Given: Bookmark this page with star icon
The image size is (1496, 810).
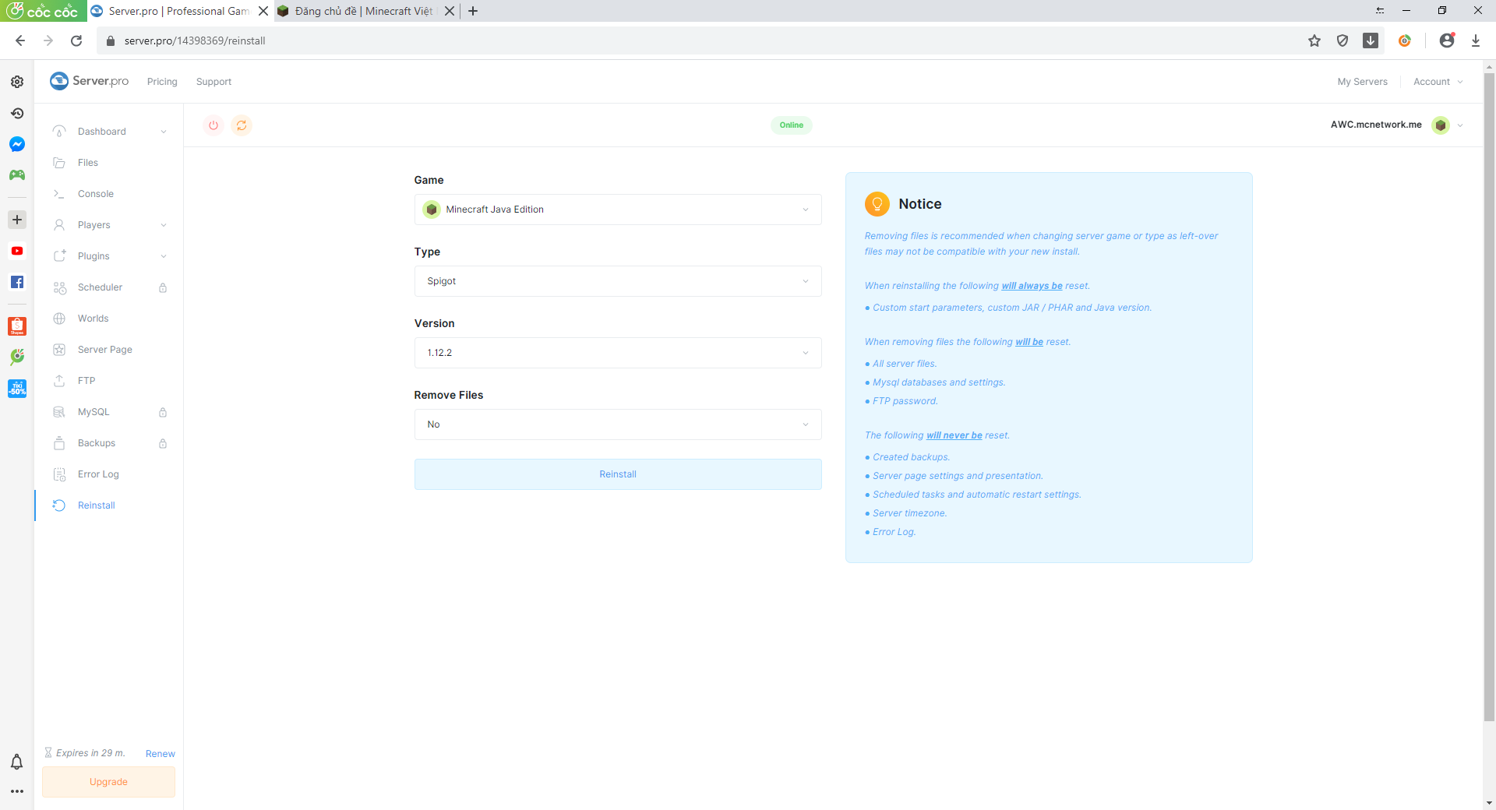Looking at the screenshot, I should pos(1314,40).
